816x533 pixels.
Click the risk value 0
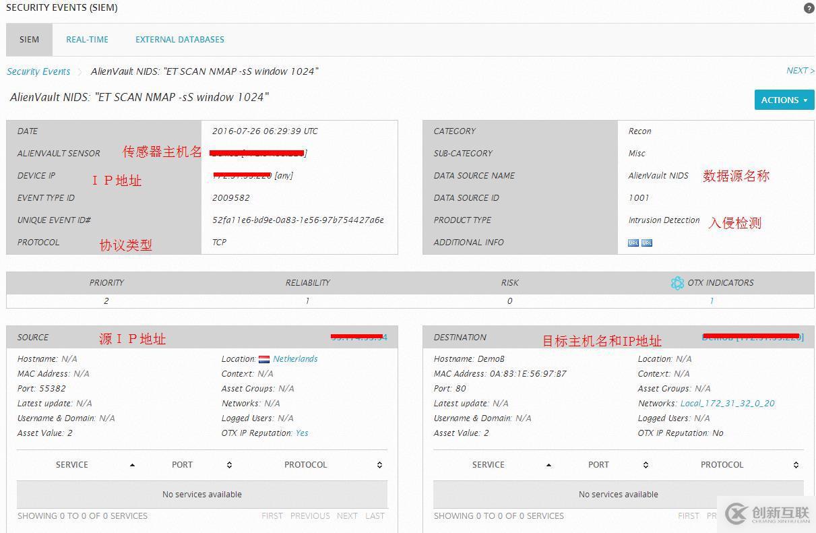click(509, 301)
